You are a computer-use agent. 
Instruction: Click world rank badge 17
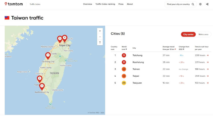click(124, 62)
